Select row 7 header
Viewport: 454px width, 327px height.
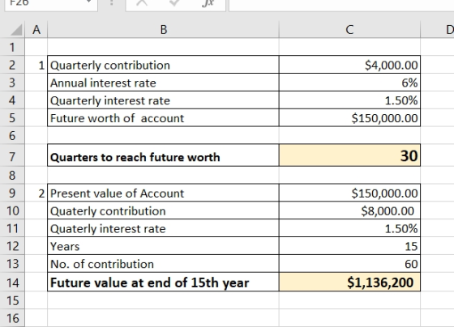pos(12,156)
